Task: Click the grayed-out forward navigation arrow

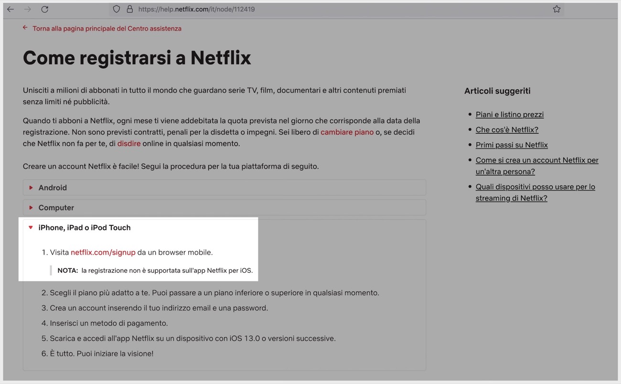Action: [27, 9]
